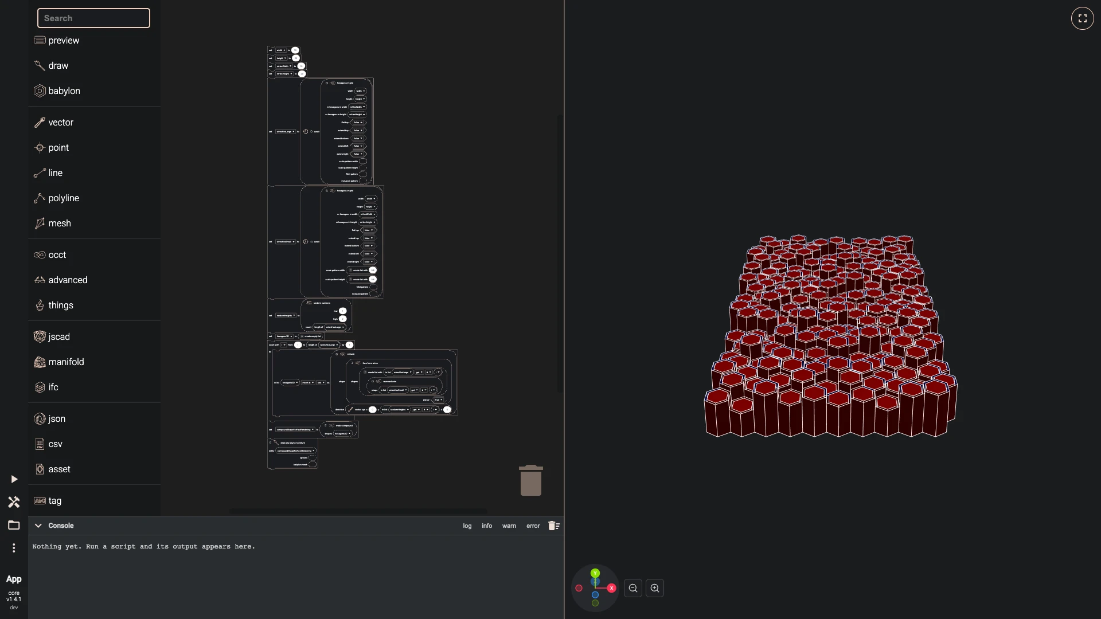The height and width of the screenshot is (619, 1101).
Task: Focus the Search input field
Action: click(93, 18)
